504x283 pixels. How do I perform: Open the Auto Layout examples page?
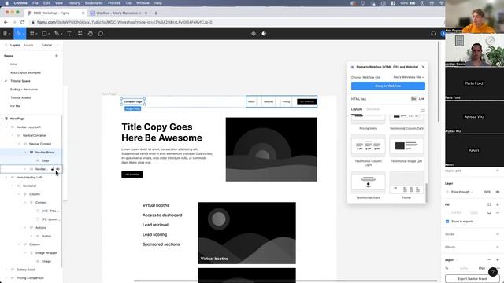point(25,73)
